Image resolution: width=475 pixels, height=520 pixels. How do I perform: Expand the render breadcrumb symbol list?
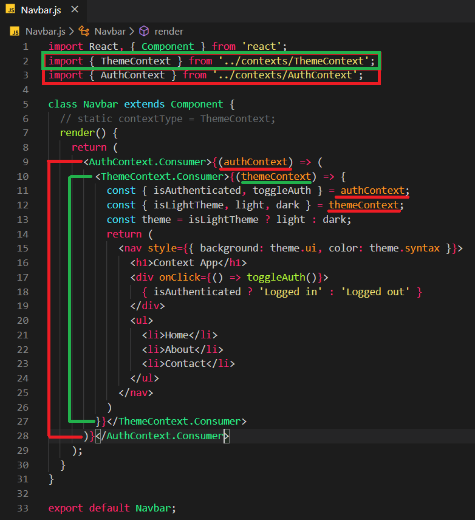click(x=169, y=31)
